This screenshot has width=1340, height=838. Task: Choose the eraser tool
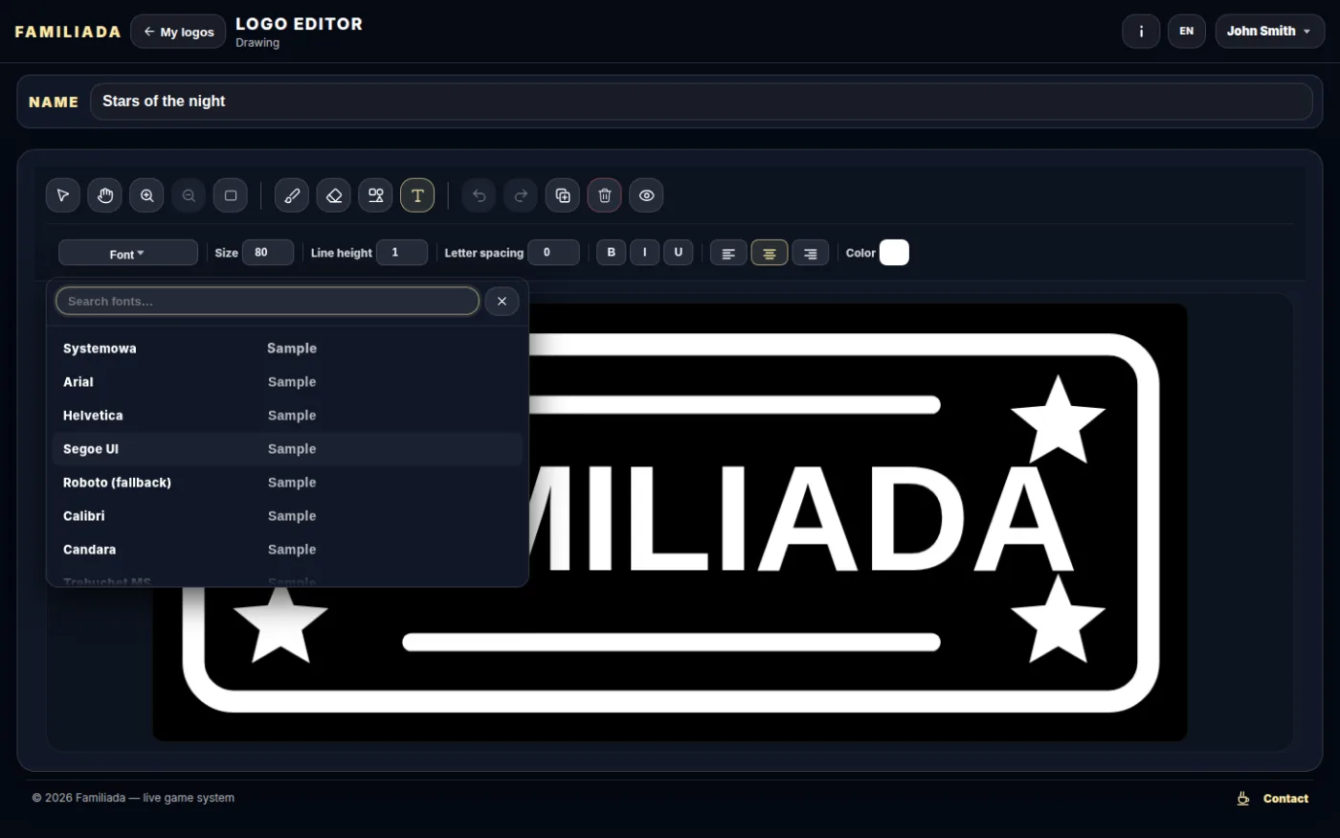click(334, 195)
